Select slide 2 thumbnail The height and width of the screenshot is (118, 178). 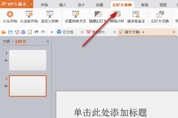[x=28, y=86]
